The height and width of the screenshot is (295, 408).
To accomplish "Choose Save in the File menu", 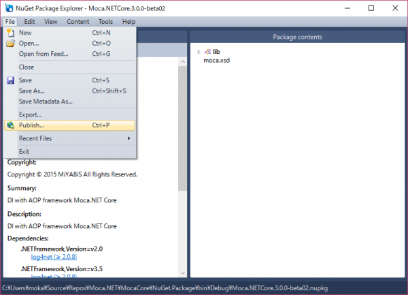I will [x=69, y=80].
